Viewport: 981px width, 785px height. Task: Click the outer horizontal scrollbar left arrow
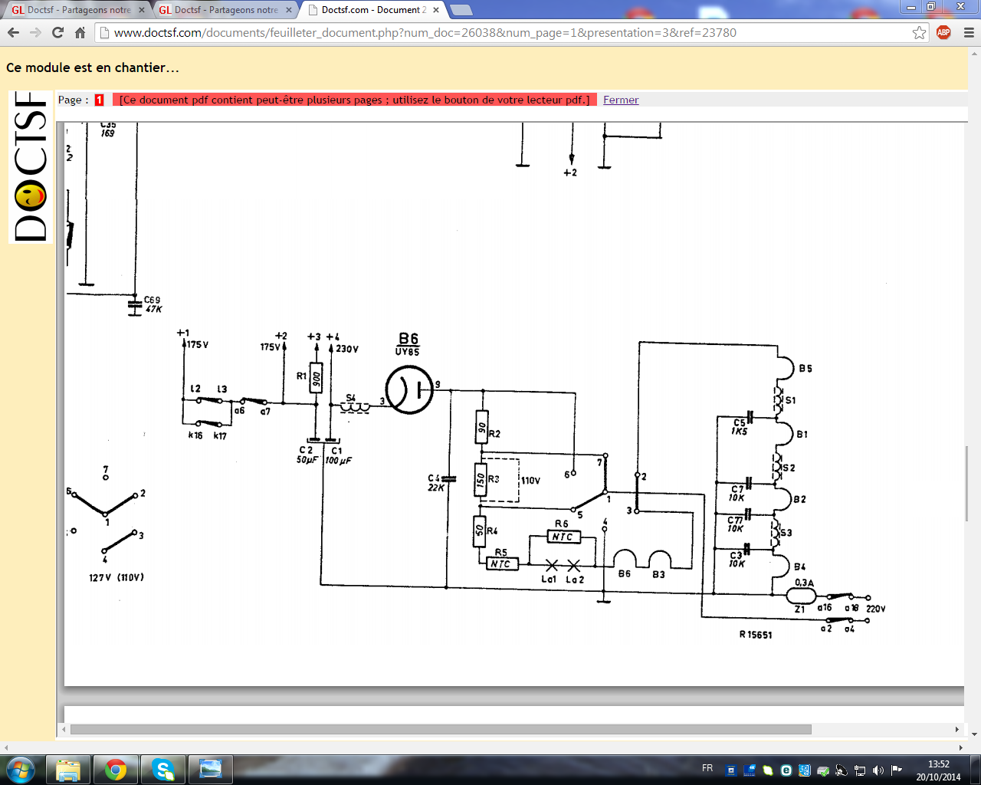tap(6, 747)
